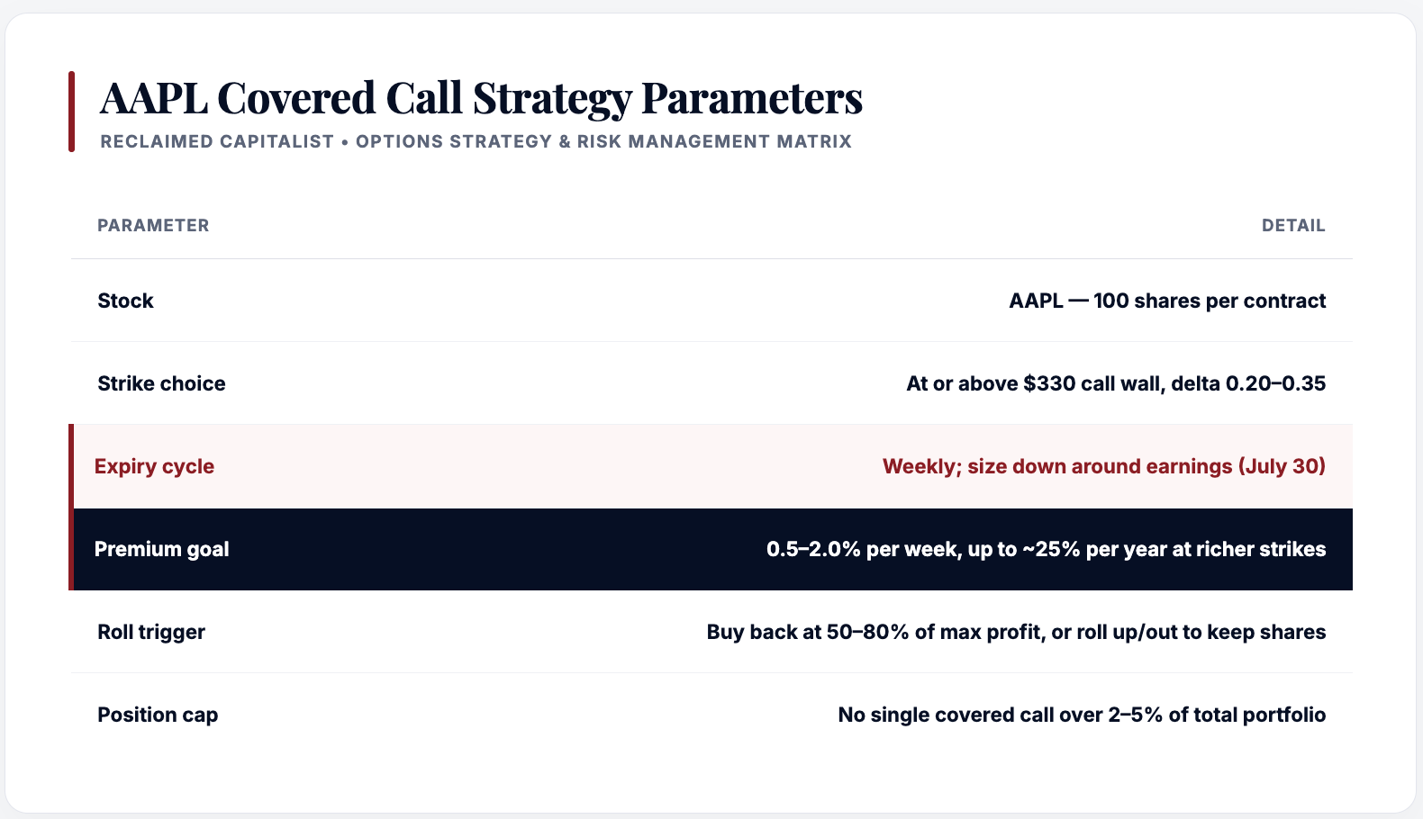Viewport: 1423px width, 819px height.
Task: Click the Weekly size down around earnings text
Action: point(1104,466)
